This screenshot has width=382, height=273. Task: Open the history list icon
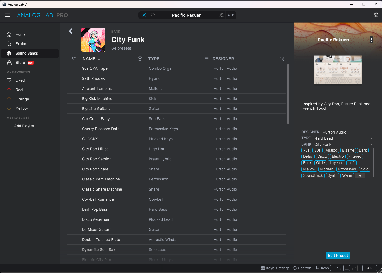click(x=346, y=268)
